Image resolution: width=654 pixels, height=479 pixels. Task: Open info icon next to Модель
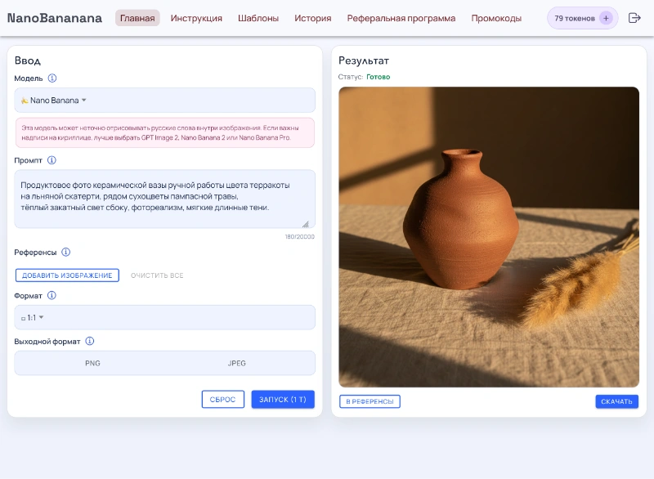(x=52, y=78)
